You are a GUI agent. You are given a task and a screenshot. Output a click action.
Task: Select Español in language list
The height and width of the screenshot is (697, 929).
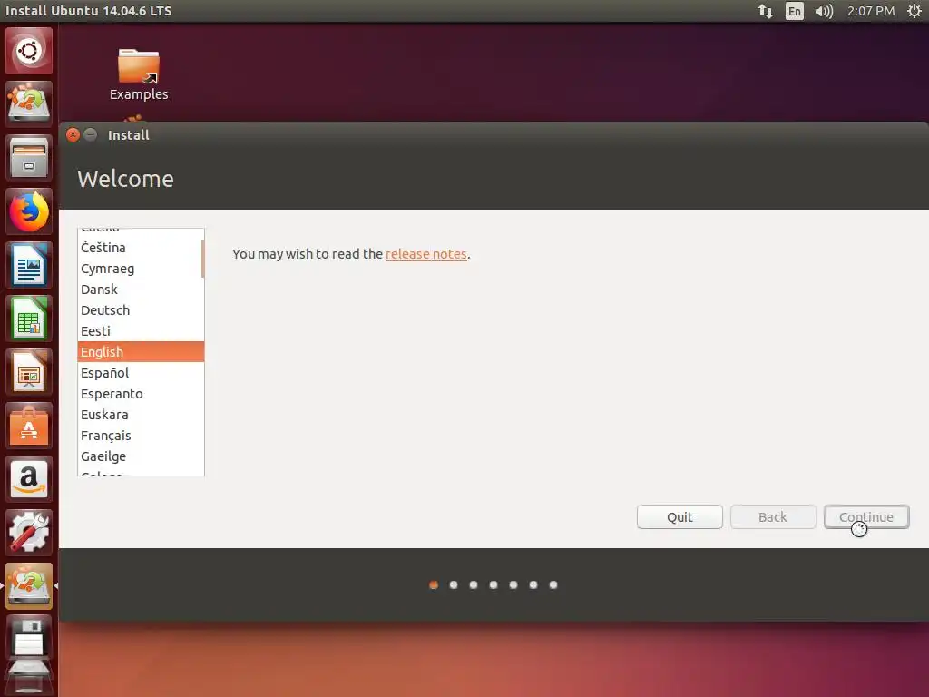tap(139, 373)
